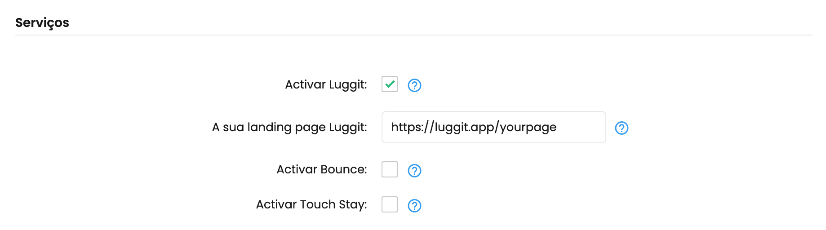Uncheck the Activar Luggit checkbox
Image resolution: width=826 pixels, height=230 pixels.
(390, 84)
